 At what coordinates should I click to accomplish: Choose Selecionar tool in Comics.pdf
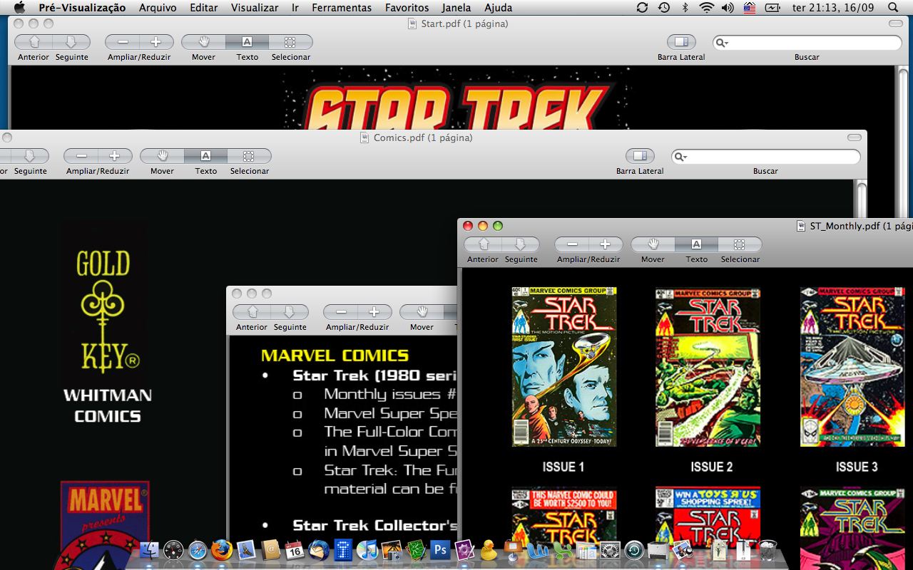(x=249, y=156)
